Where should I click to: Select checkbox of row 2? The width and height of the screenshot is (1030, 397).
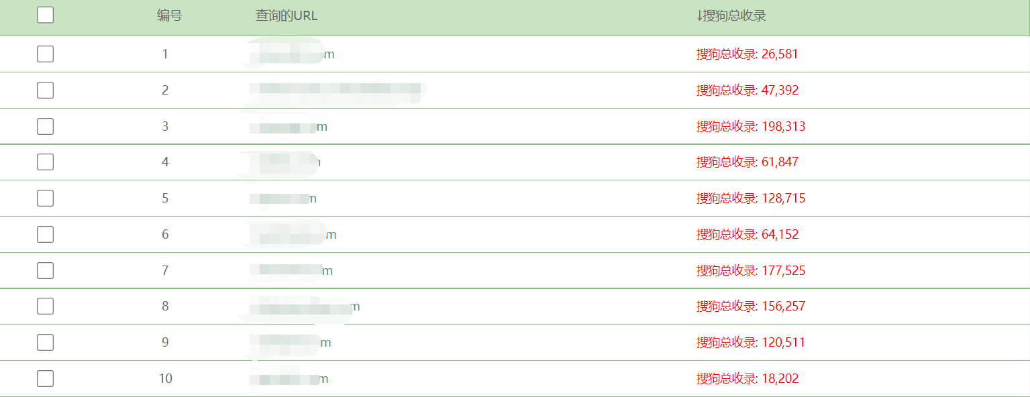click(x=45, y=90)
